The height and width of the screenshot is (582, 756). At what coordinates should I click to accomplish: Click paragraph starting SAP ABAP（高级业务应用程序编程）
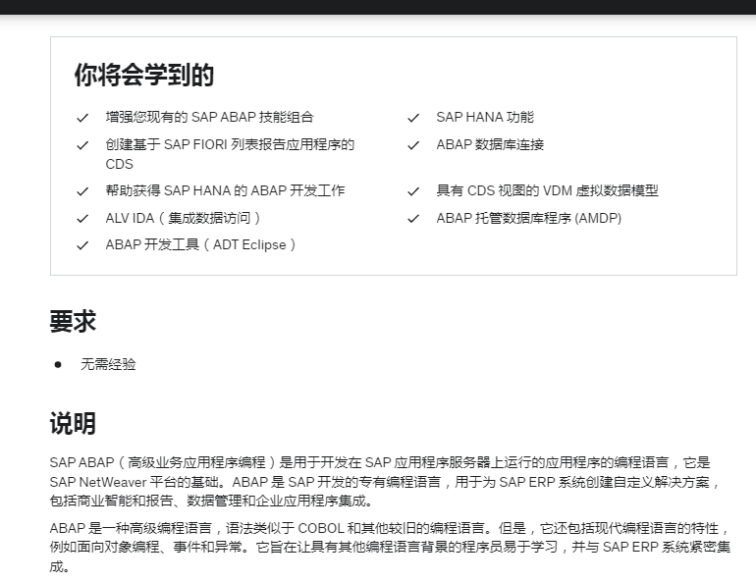(x=385, y=482)
